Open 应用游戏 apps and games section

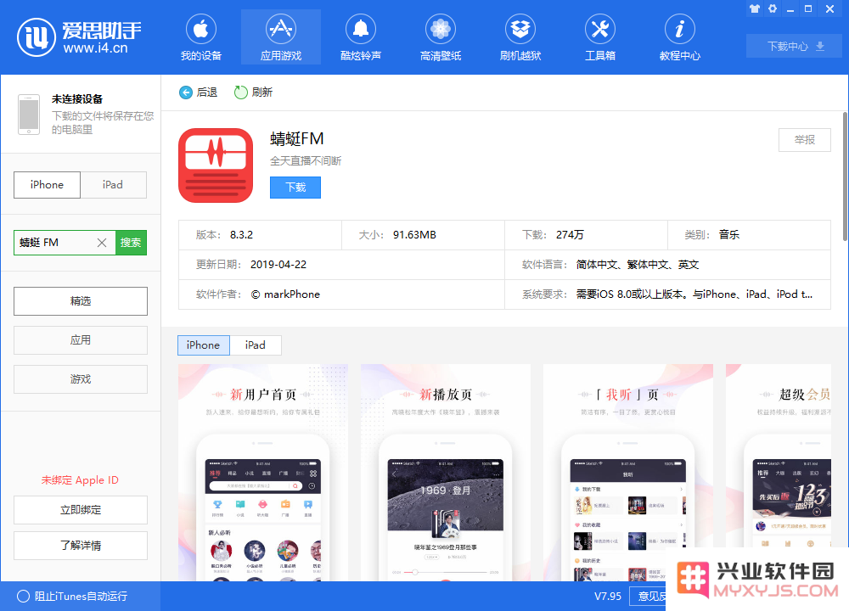point(280,36)
